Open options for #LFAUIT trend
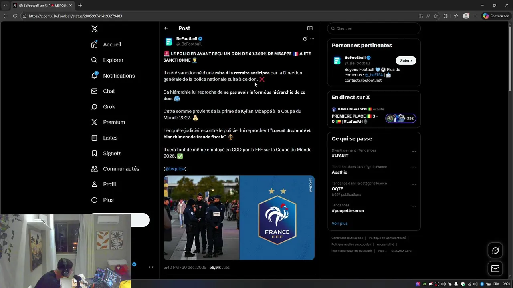The width and height of the screenshot is (513, 288). (414, 151)
